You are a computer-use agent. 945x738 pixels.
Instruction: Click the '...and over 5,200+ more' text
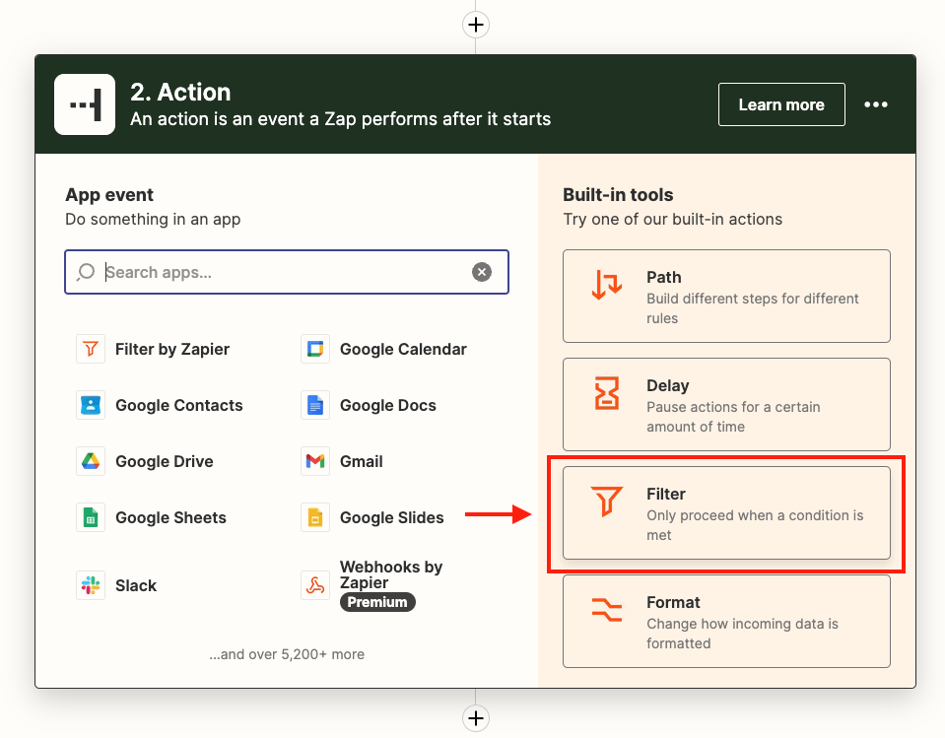pyautogui.click(x=287, y=654)
